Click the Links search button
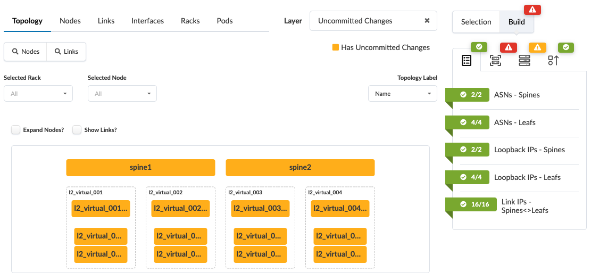Screen dimensions: 591x280 pos(66,52)
